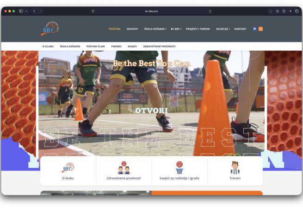Click the OTVORI button on hero banner

click(151, 110)
